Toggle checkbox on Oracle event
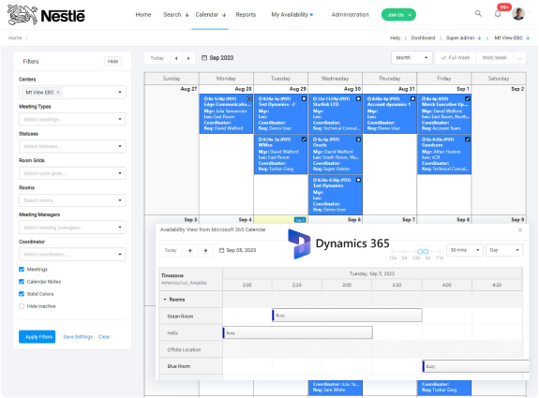539x398 pixels. [x=358, y=140]
